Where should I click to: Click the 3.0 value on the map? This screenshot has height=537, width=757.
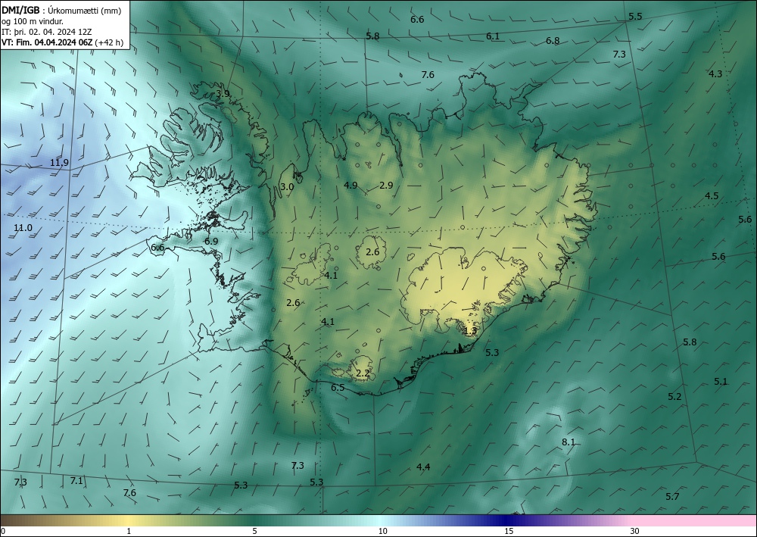coord(287,187)
